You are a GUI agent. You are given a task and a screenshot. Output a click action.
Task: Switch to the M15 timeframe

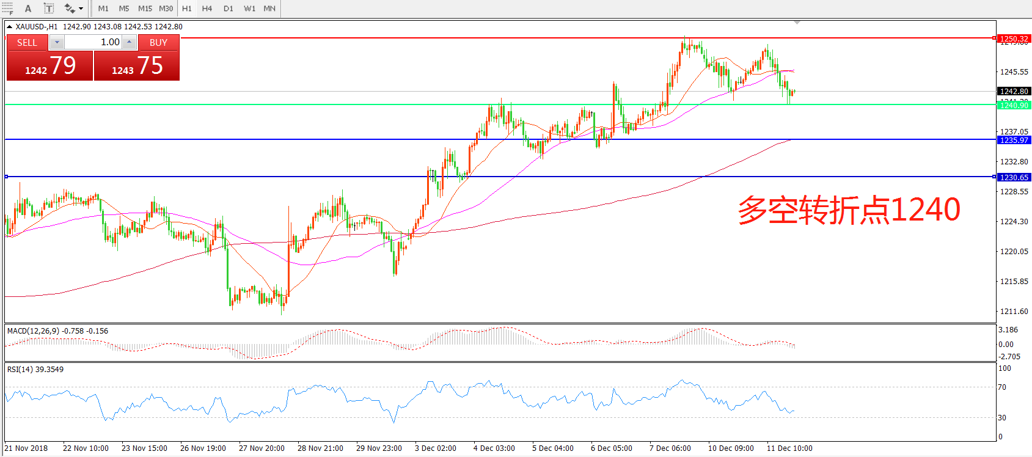145,9
